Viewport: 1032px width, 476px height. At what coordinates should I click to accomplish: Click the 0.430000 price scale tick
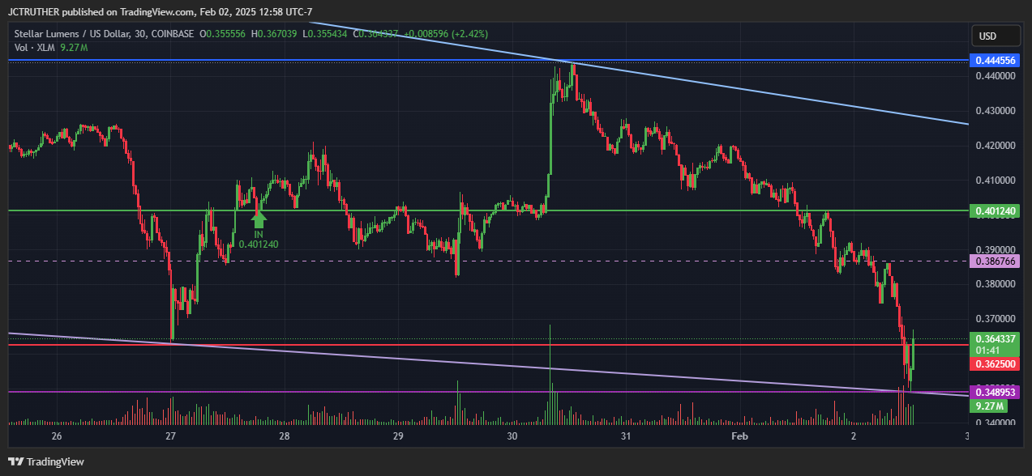click(x=995, y=111)
